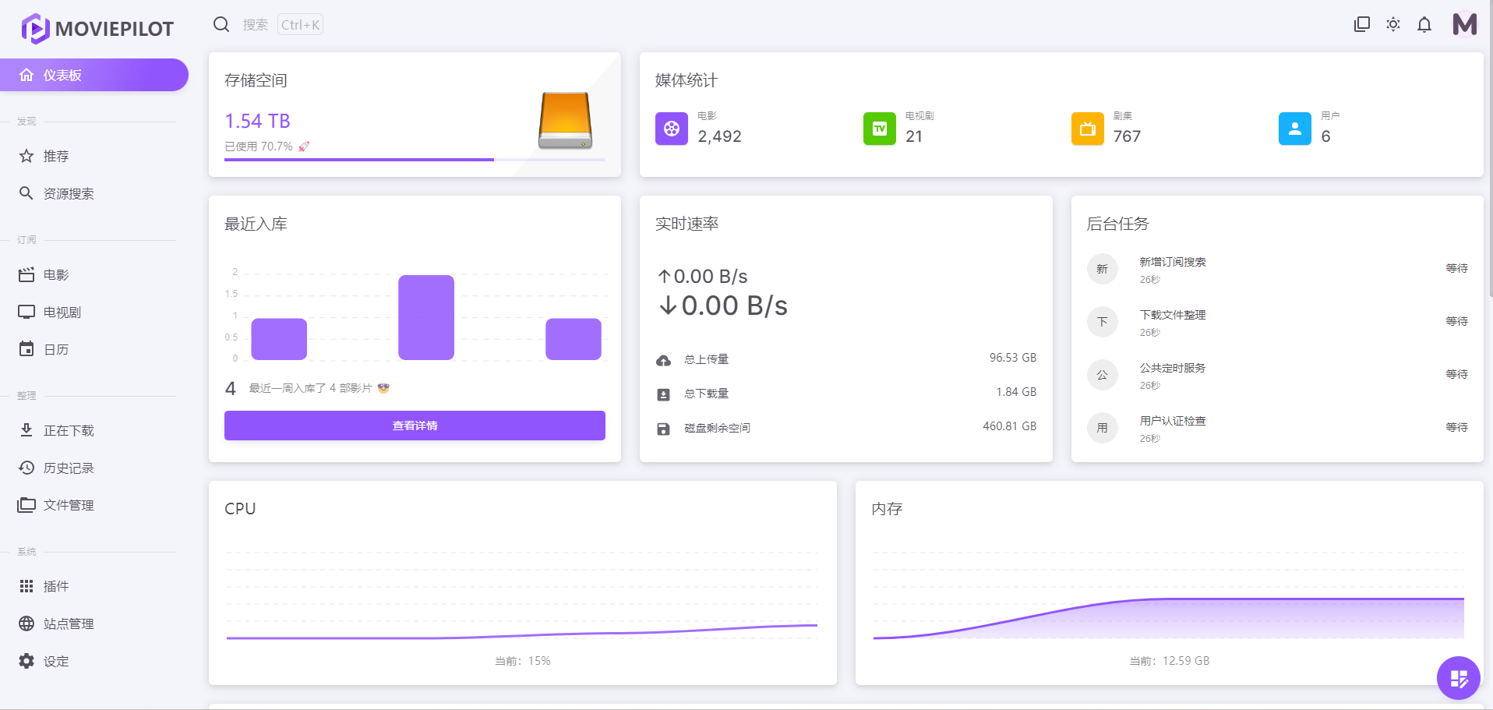Select the 下载文件整理 background task
1493x710 pixels.
coord(1277,322)
